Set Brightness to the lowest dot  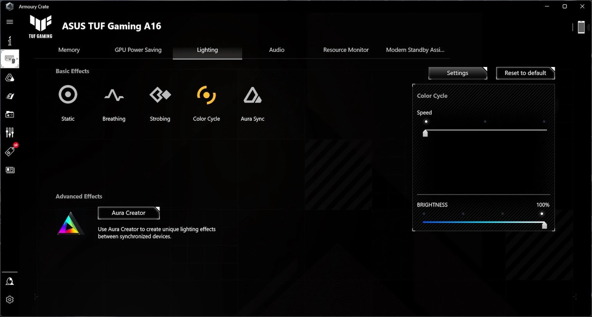point(424,214)
